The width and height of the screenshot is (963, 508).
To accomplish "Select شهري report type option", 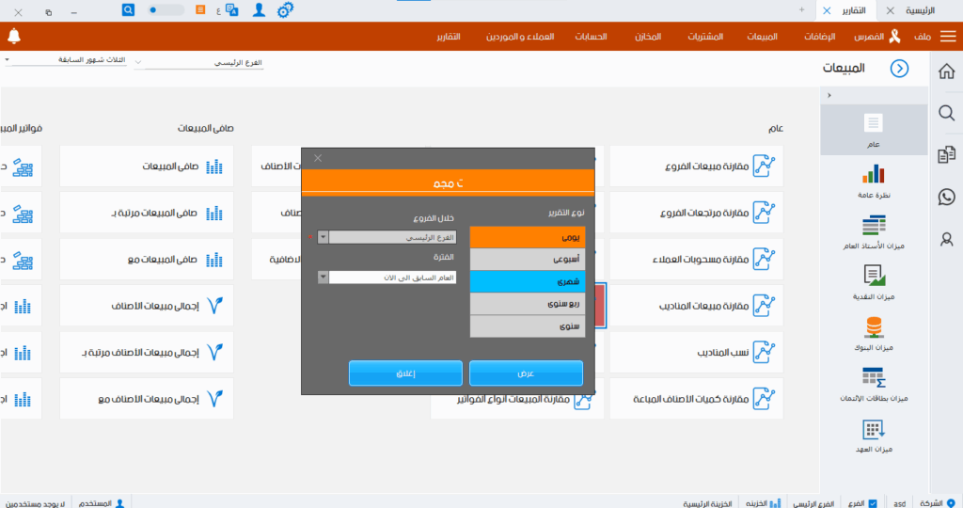I will point(527,281).
